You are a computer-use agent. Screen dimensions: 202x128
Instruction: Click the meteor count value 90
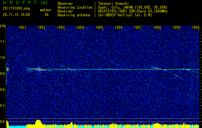click(47, 15)
